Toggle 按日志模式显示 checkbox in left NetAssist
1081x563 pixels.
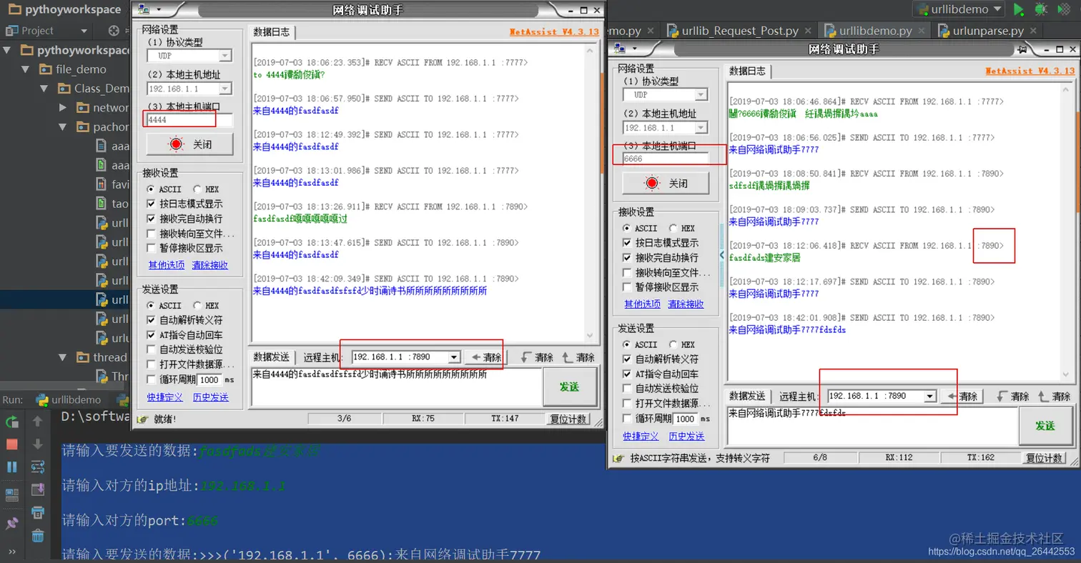[151, 204]
